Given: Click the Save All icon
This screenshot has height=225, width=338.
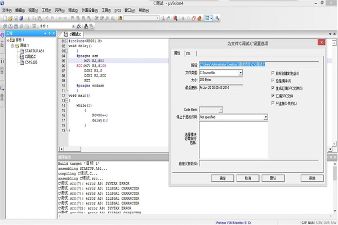Looking at the screenshot, I should click(21, 19).
